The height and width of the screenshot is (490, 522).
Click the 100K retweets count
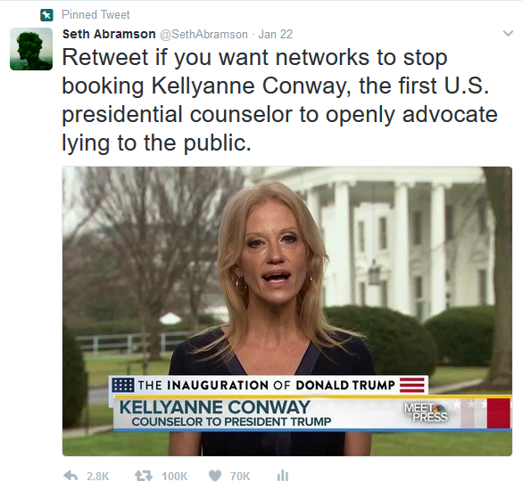click(174, 477)
